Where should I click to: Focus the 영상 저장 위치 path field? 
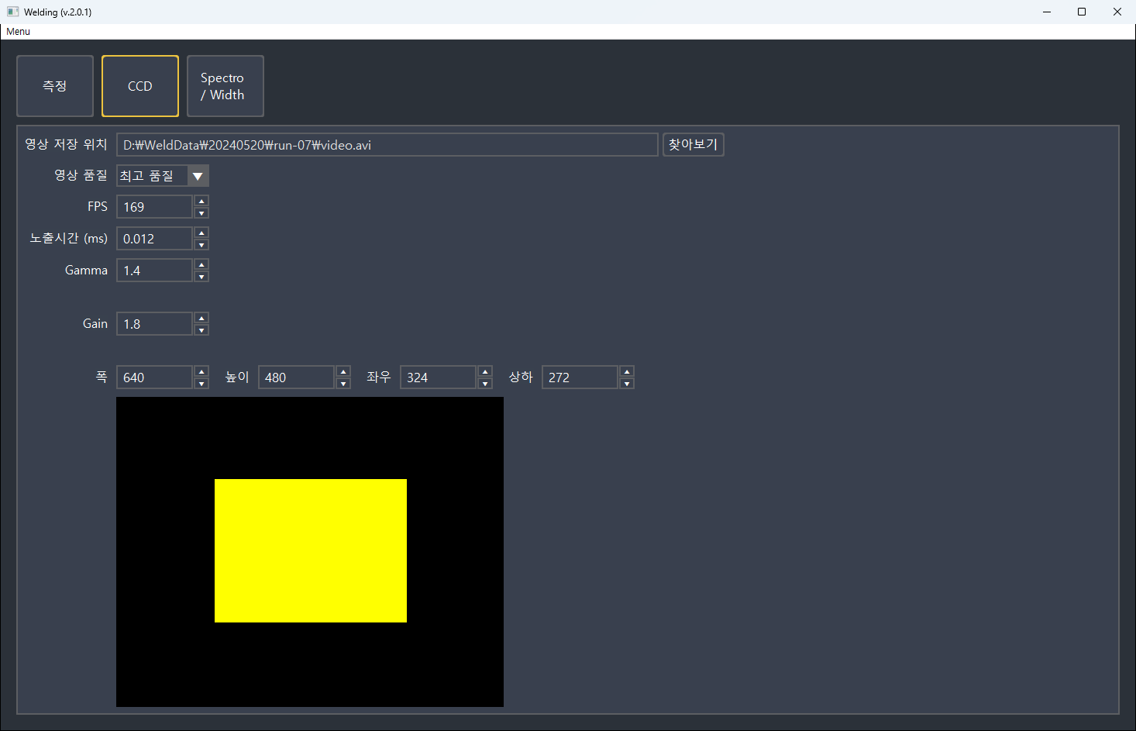387,145
